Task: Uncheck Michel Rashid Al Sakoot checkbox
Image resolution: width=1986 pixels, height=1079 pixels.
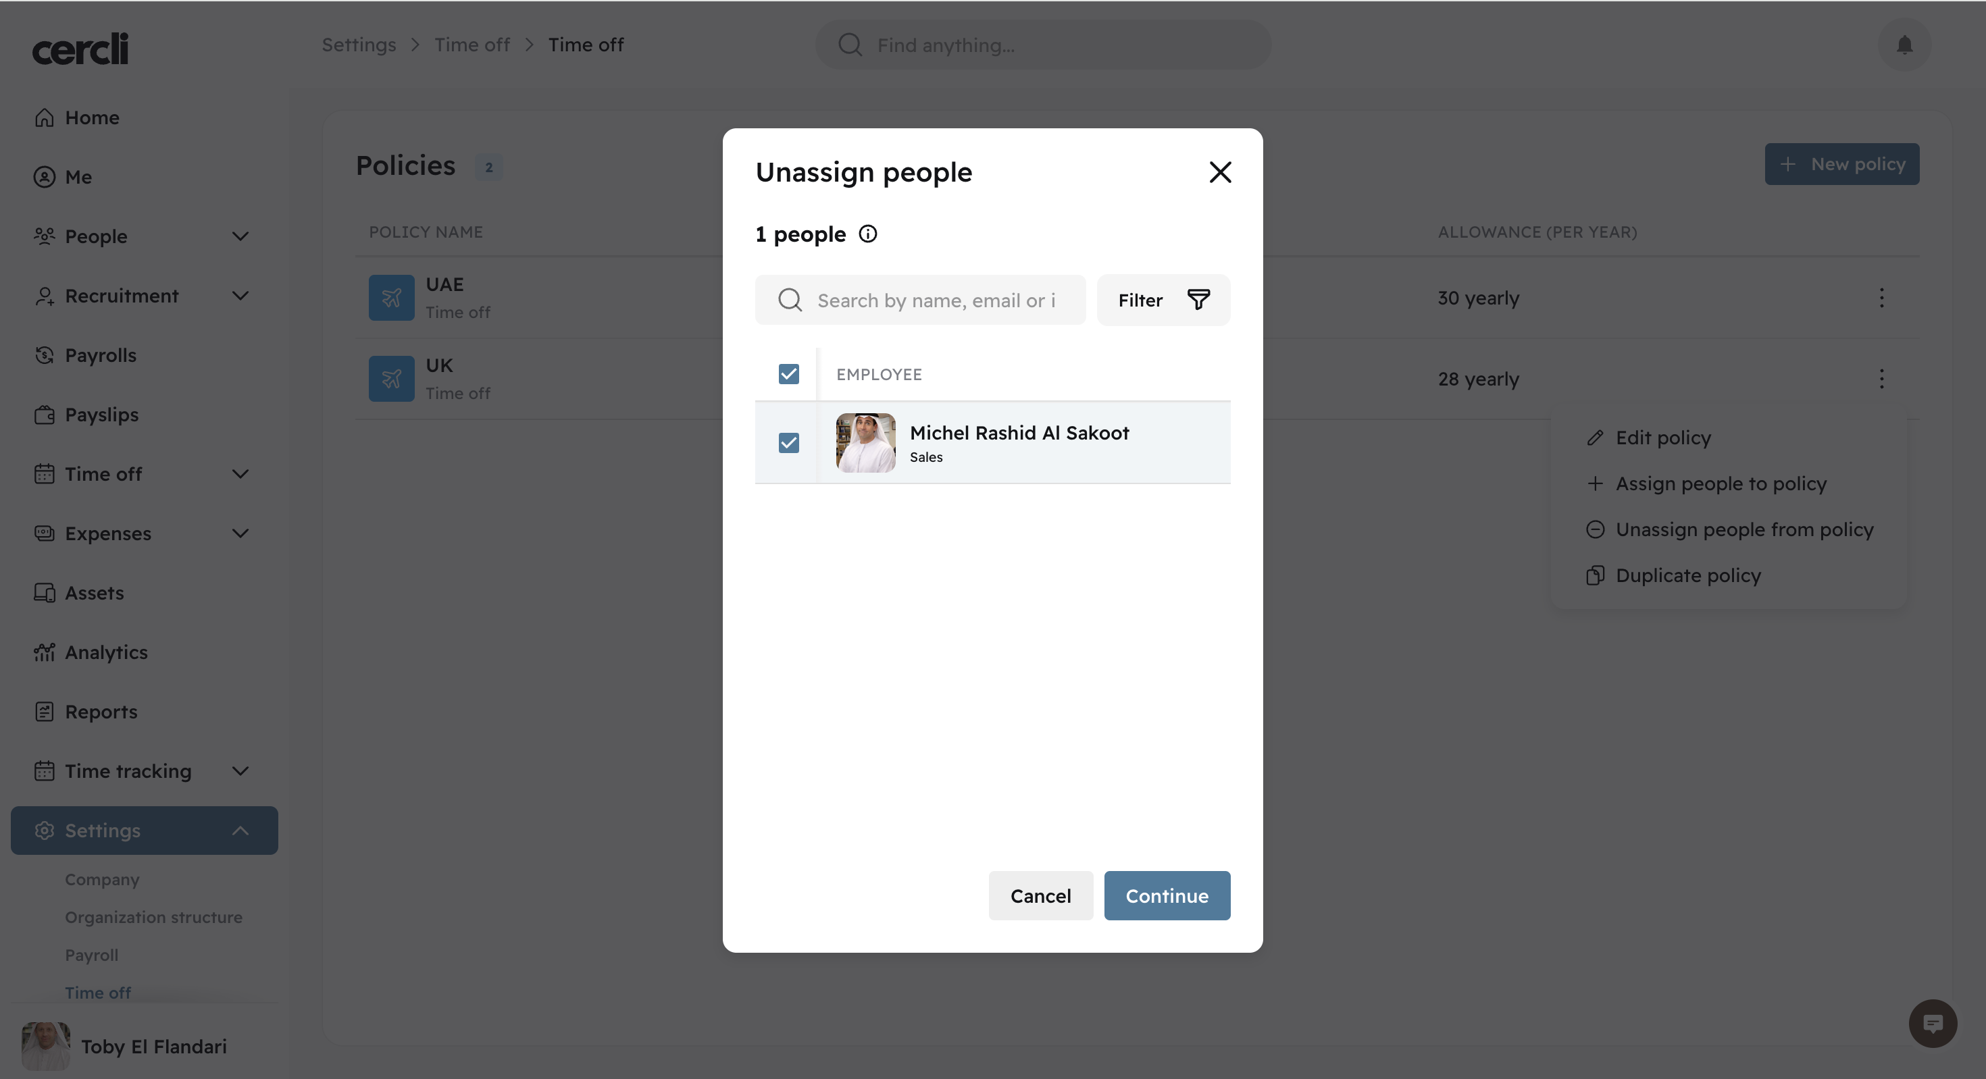Action: coord(789,442)
